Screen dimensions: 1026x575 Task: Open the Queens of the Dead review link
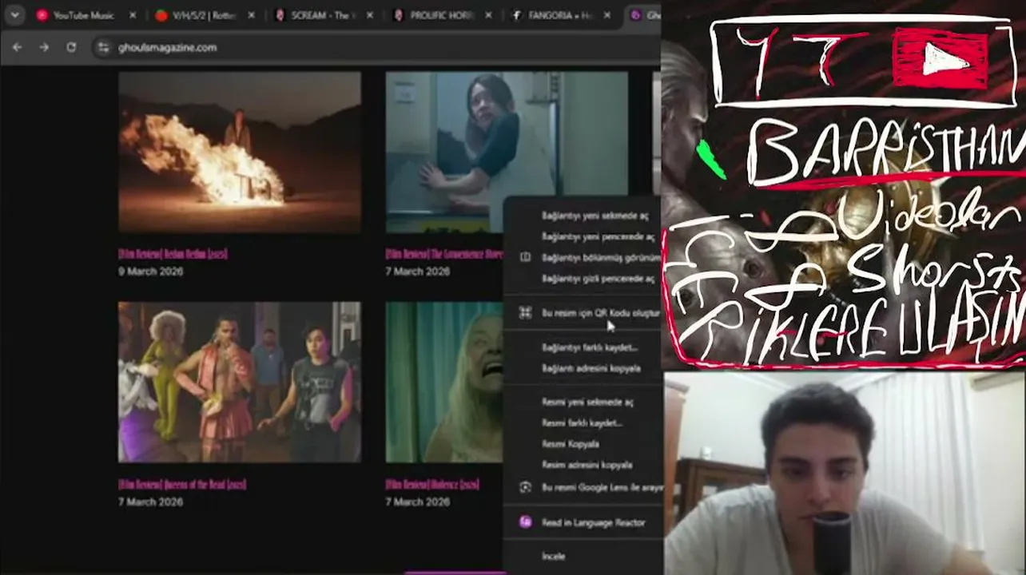click(x=182, y=485)
